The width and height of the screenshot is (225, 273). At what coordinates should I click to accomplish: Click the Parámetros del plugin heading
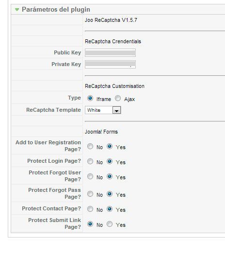(56, 9)
